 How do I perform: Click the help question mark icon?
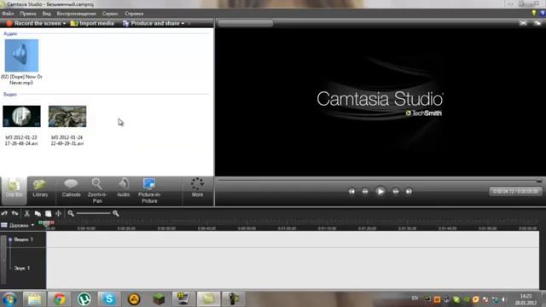tap(543, 14)
